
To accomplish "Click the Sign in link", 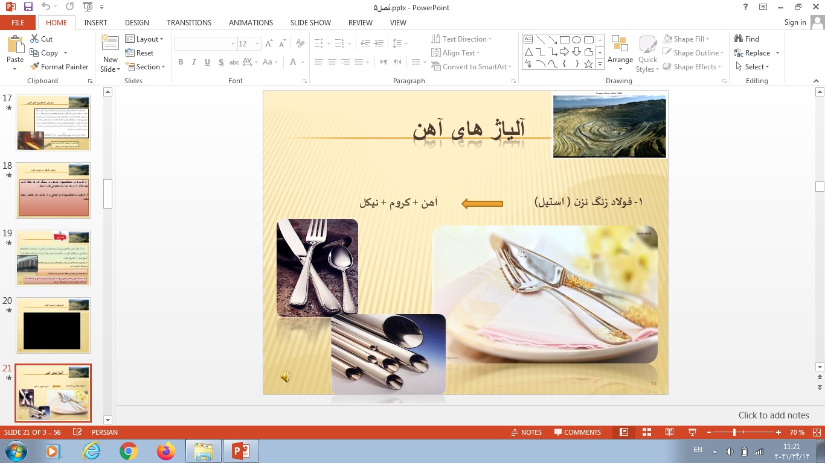I will click(x=795, y=22).
